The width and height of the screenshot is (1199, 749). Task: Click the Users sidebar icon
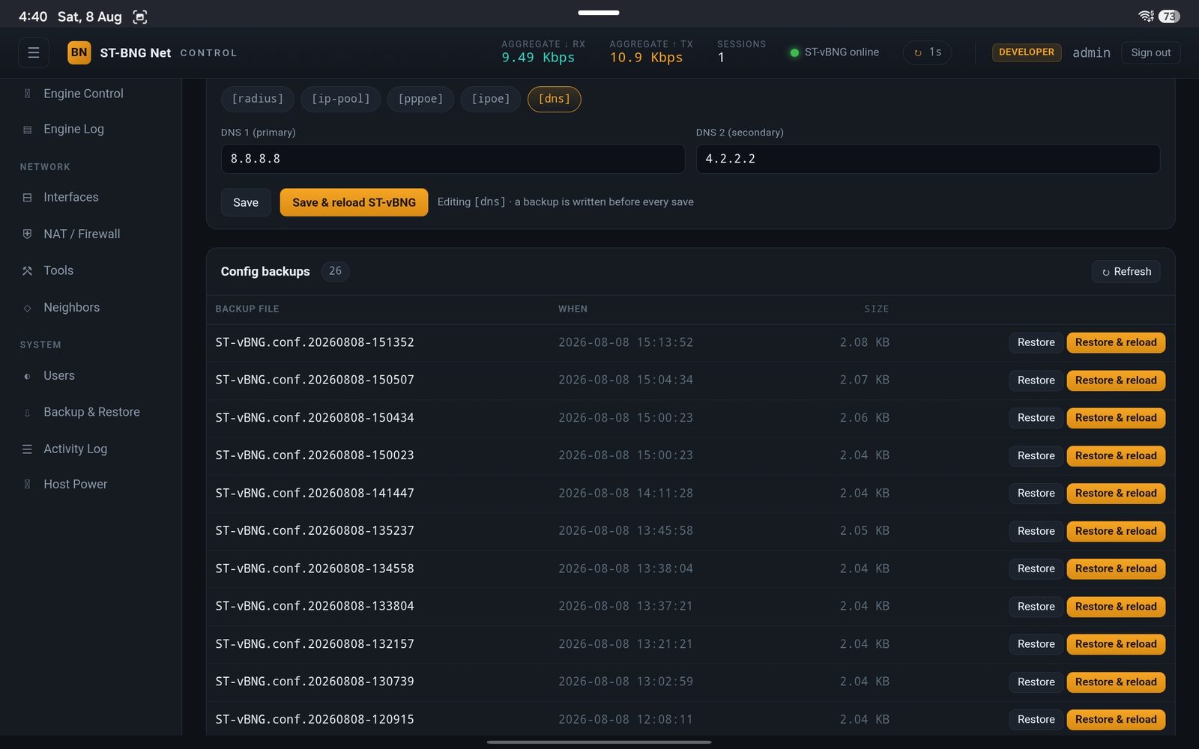click(27, 376)
